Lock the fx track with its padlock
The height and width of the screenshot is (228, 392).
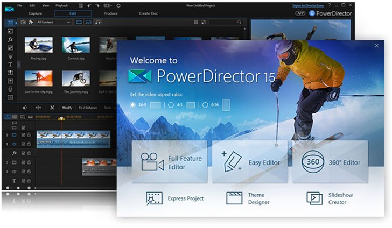pyautogui.click(x=29, y=153)
